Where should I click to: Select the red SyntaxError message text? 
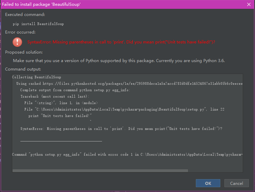tap(121, 42)
